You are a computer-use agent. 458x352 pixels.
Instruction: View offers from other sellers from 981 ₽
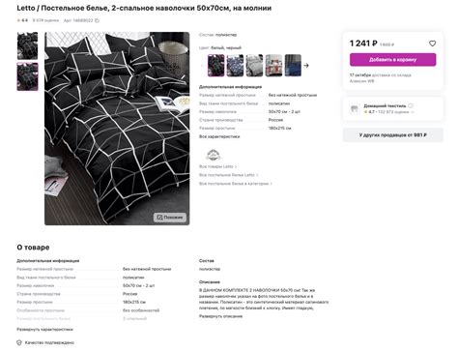(x=392, y=135)
